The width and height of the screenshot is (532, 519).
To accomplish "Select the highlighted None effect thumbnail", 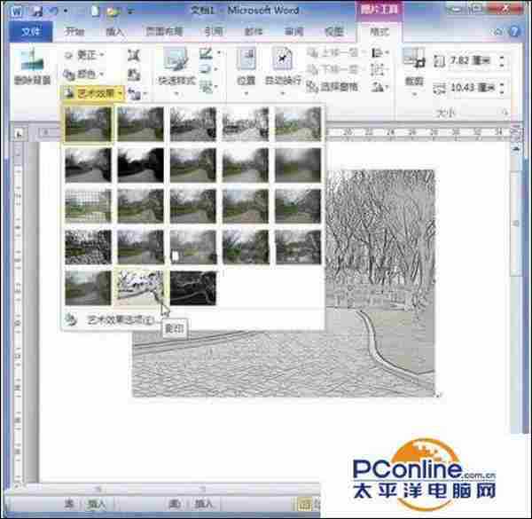I will 88,123.
